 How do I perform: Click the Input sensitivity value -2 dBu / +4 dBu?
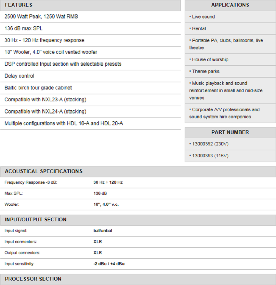pos(109,264)
